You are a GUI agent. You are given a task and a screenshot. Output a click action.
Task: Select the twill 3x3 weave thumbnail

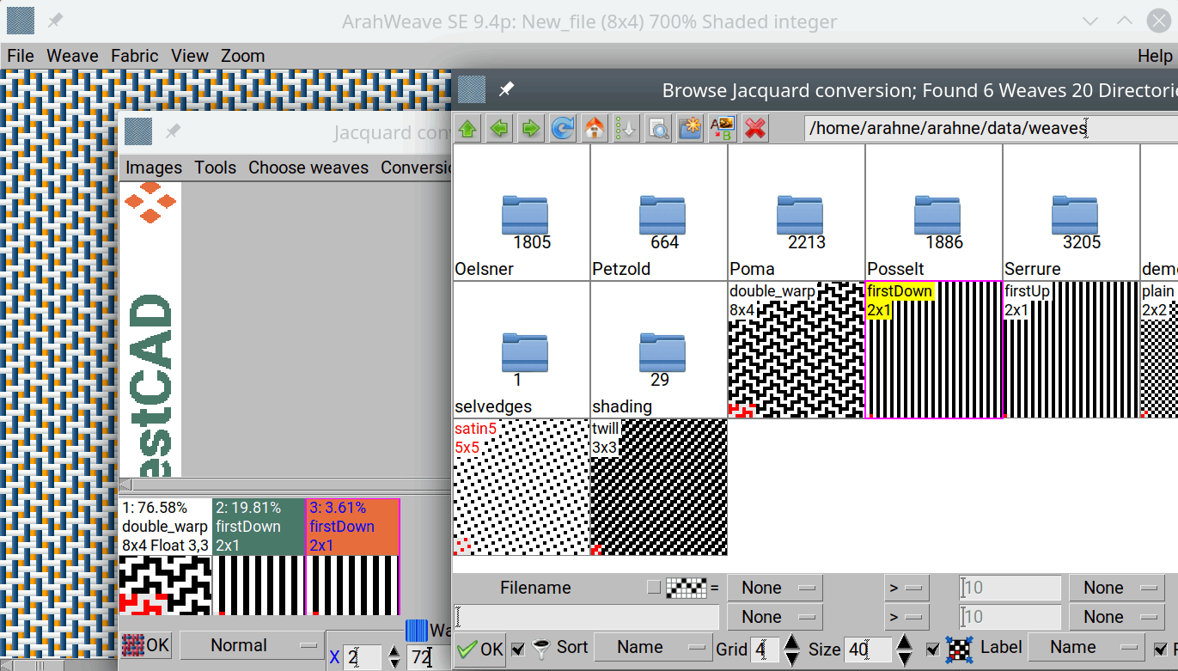click(659, 487)
